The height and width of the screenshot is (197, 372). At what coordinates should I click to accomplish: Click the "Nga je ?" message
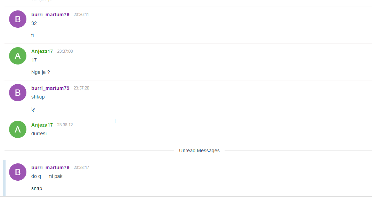coord(41,72)
